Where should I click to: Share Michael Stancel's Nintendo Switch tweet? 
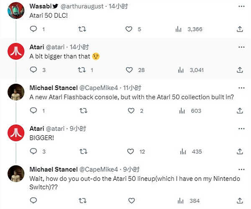(x=239, y=201)
